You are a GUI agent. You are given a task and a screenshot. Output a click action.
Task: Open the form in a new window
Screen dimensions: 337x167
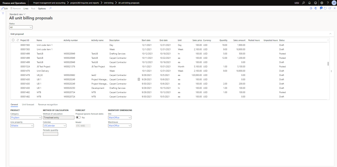pos(329,8)
